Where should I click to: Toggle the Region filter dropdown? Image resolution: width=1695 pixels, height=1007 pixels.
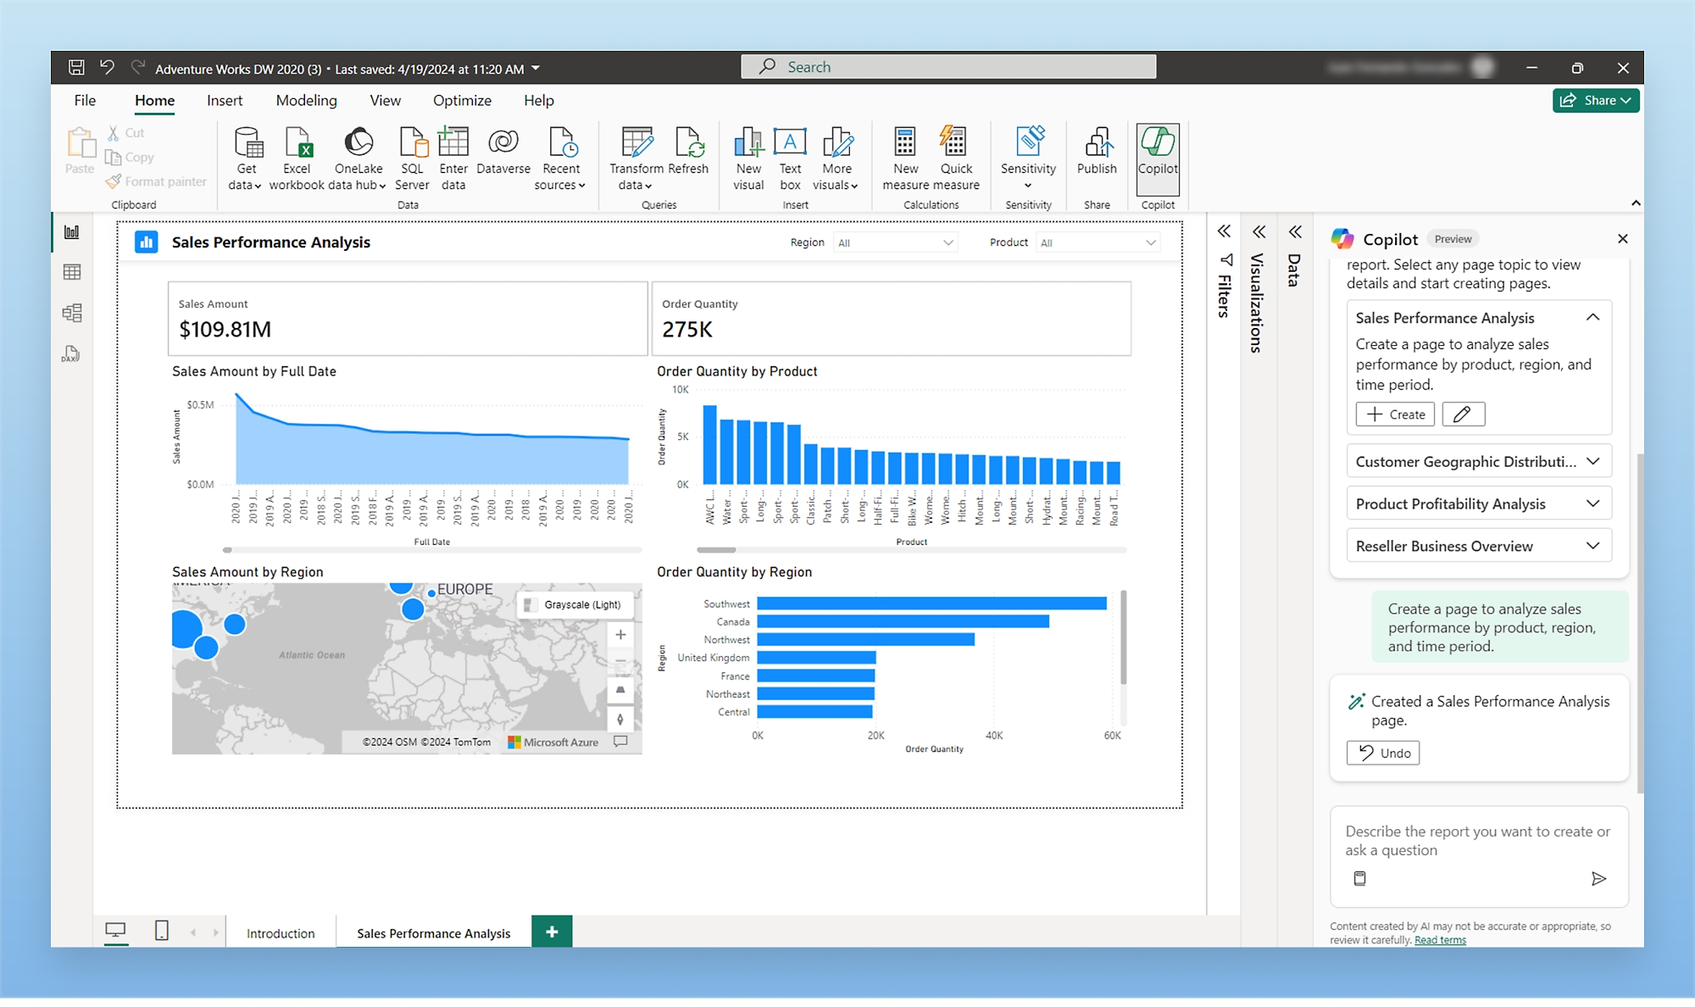click(x=948, y=242)
